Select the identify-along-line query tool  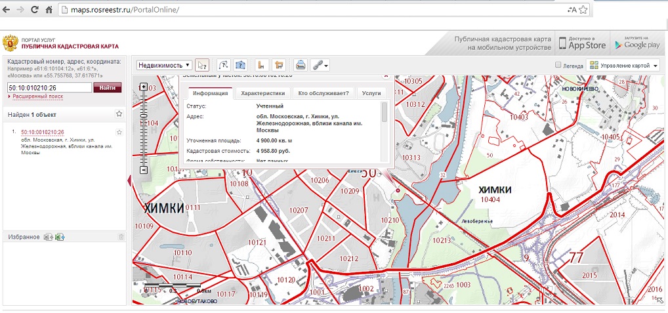224,65
